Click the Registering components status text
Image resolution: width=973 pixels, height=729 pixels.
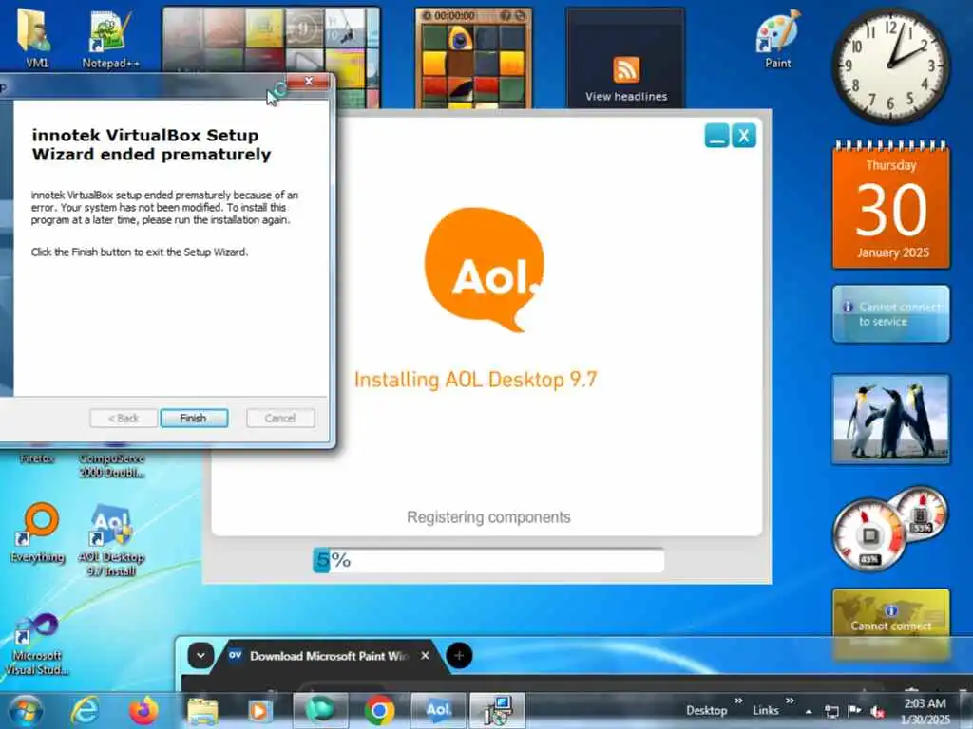[x=488, y=517]
